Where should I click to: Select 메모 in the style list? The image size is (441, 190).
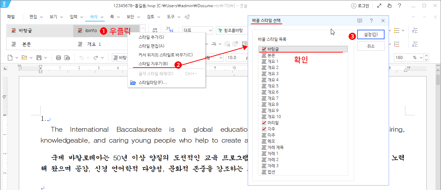(x=303, y=141)
